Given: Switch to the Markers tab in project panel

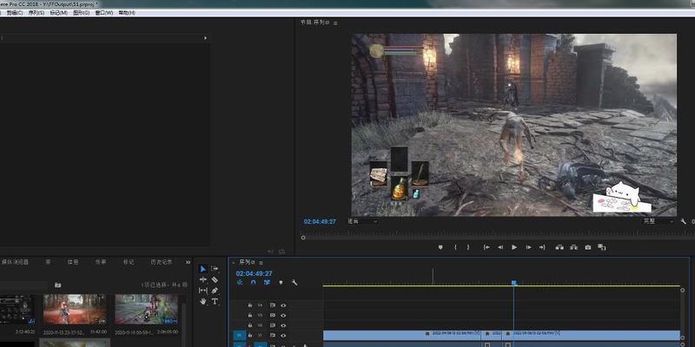Looking at the screenshot, I should (x=129, y=262).
